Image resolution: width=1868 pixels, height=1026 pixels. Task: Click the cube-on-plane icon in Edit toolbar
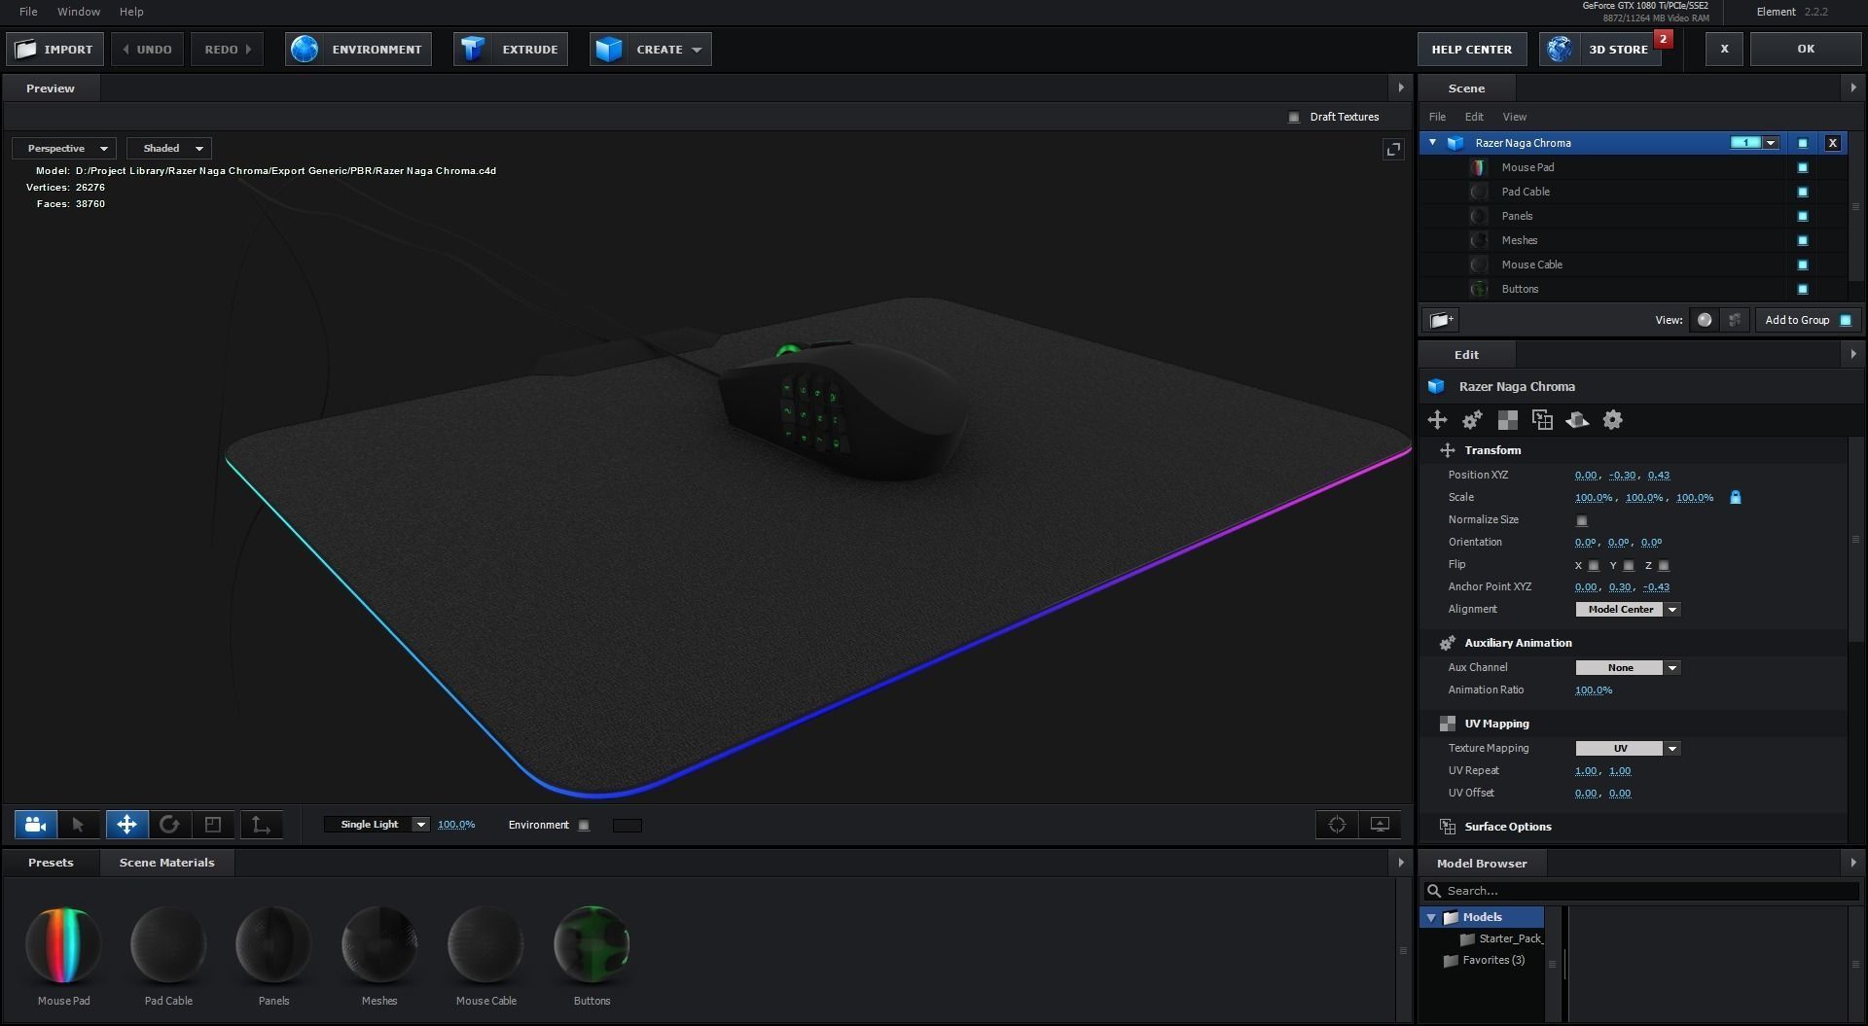click(1577, 420)
